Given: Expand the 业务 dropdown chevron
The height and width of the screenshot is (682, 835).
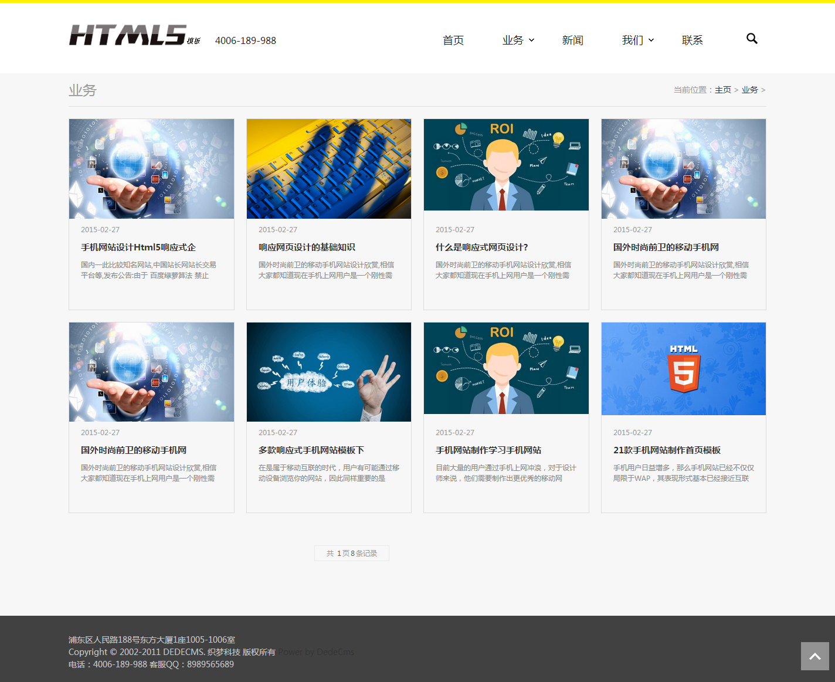Looking at the screenshot, I should [532, 40].
